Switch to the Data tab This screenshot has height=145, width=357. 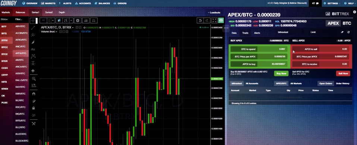click(234, 33)
